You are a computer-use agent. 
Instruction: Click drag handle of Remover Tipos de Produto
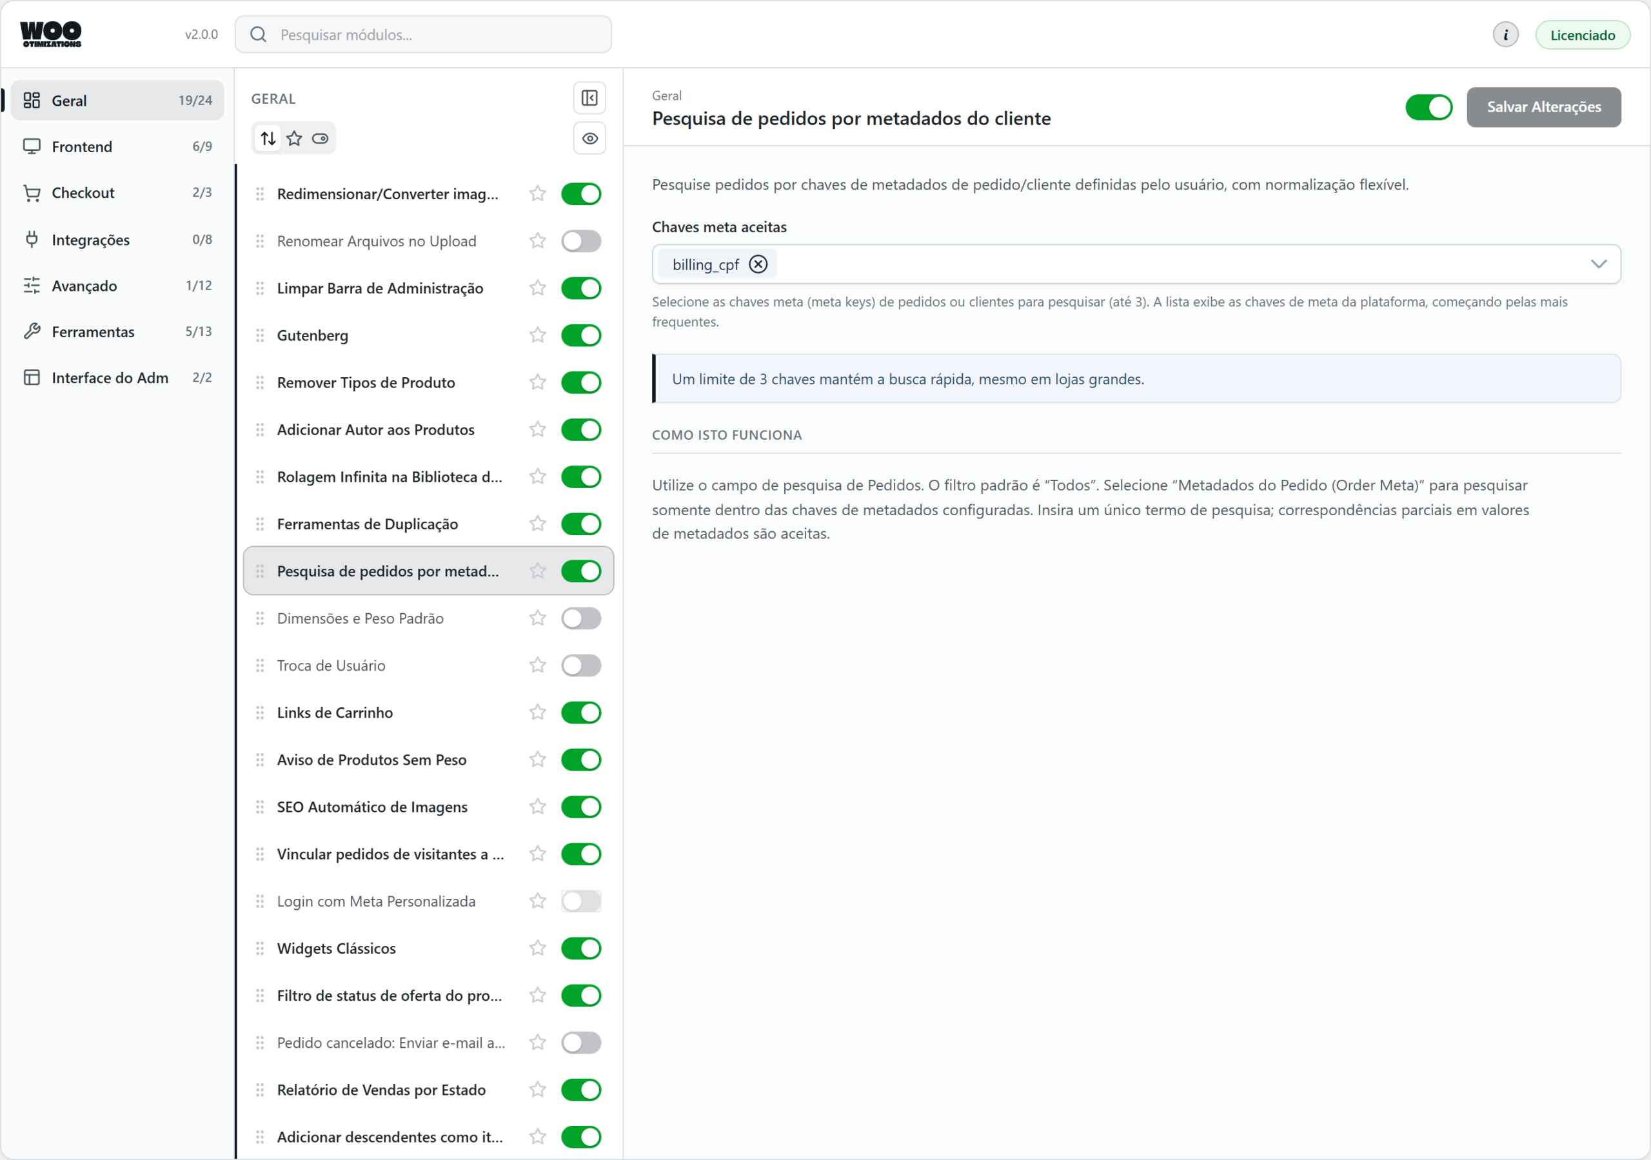261,382
